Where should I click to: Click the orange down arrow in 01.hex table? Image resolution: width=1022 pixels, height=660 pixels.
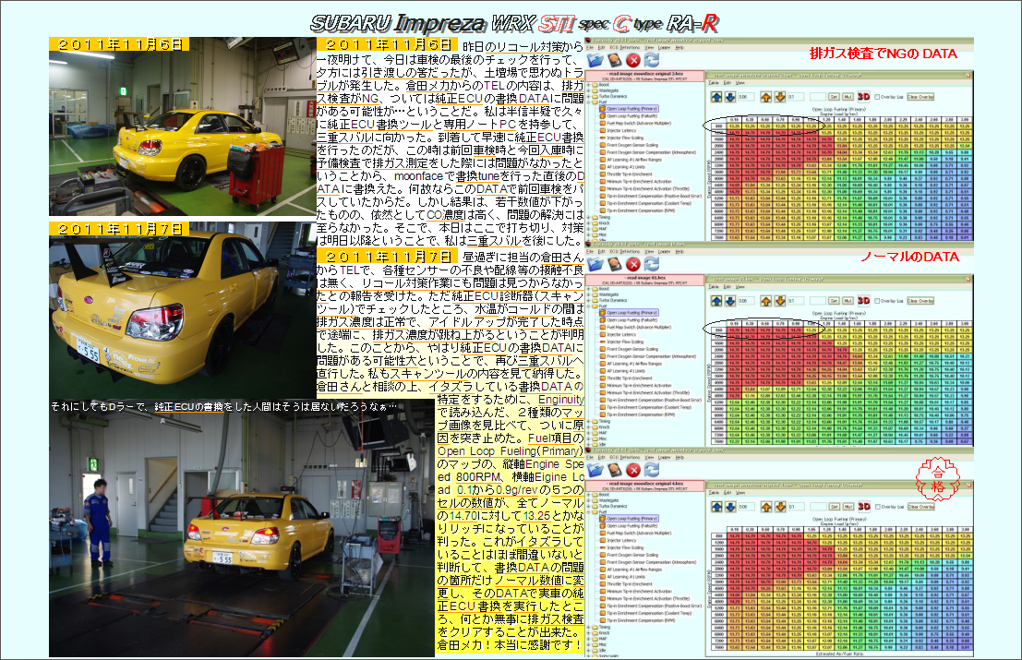click(x=779, y=301)
